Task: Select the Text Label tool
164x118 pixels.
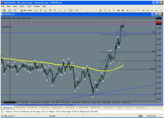Action: coord(114,10)
